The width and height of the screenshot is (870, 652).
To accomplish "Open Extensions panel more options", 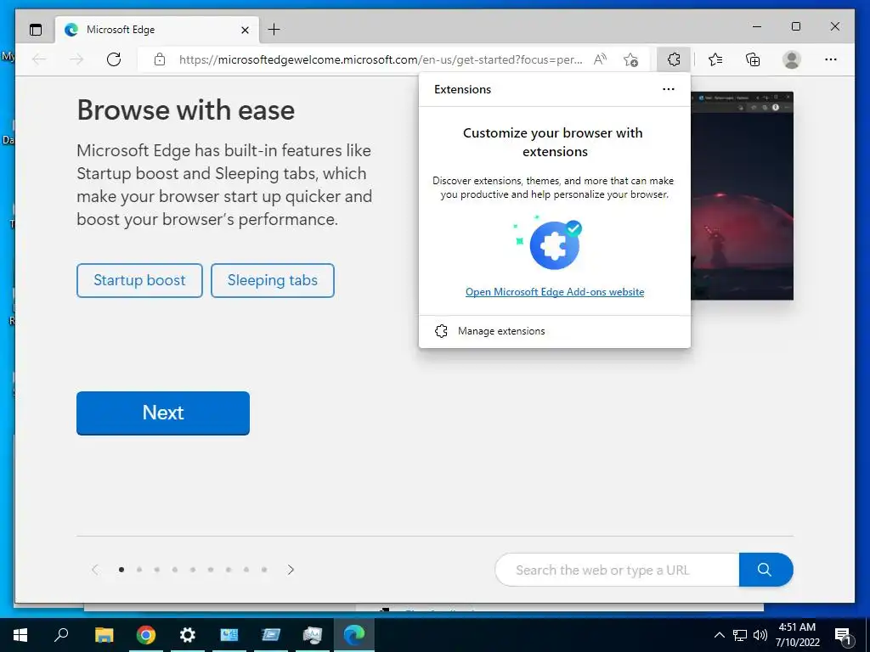I will (669, 89).
